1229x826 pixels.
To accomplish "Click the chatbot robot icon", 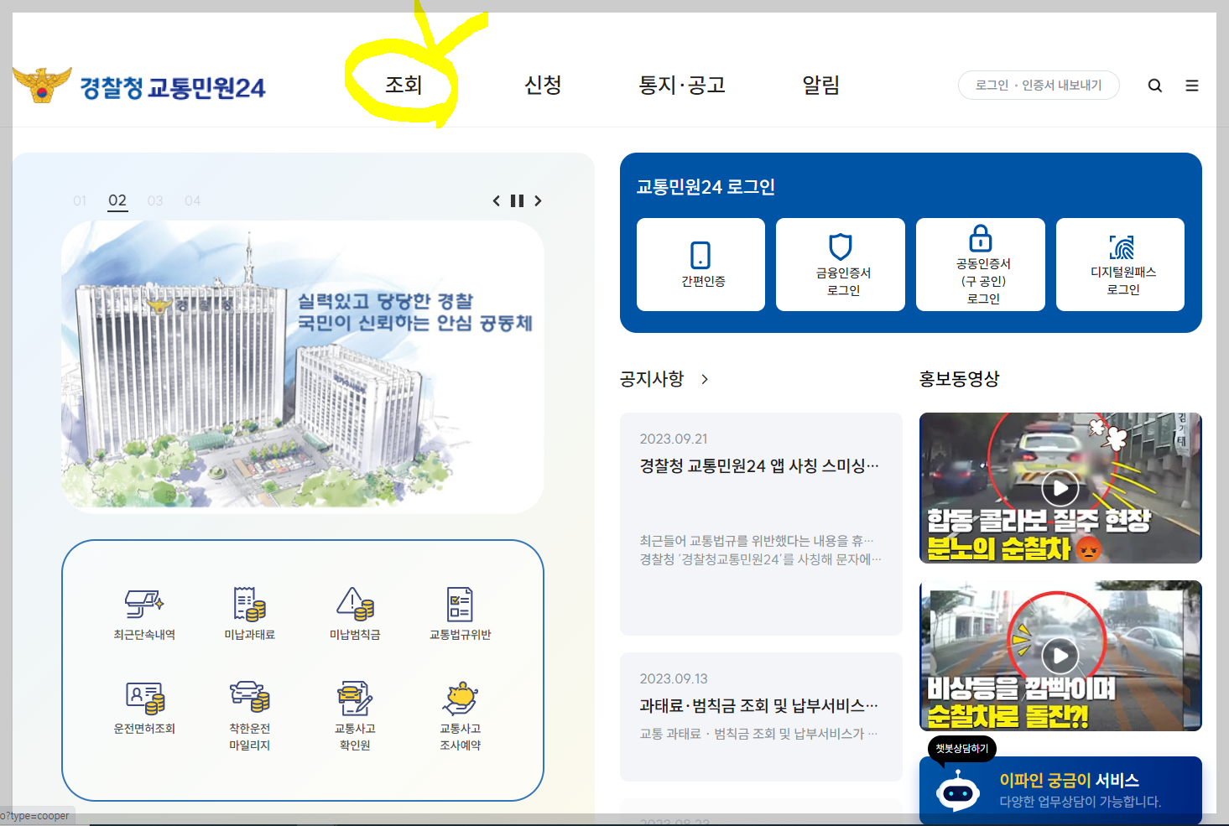I will pyautogui.click(x=958, y=791).
